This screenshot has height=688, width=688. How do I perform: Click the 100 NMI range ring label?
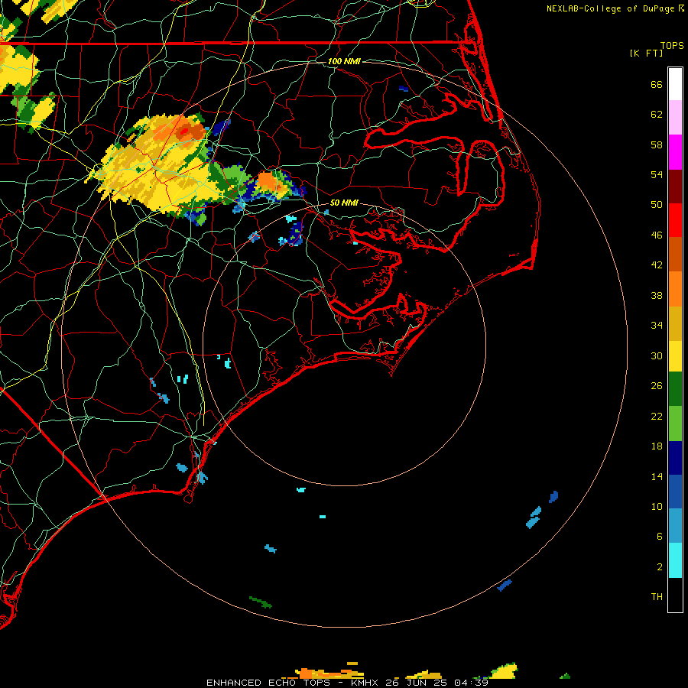pyautogui.click(x=344, y=61)
